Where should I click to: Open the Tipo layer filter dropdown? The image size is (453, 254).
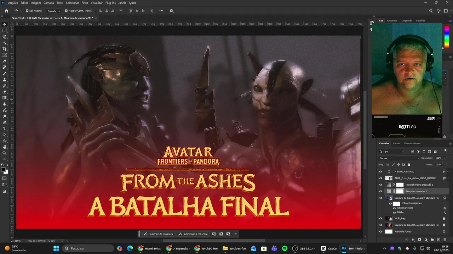pos(391,151)
